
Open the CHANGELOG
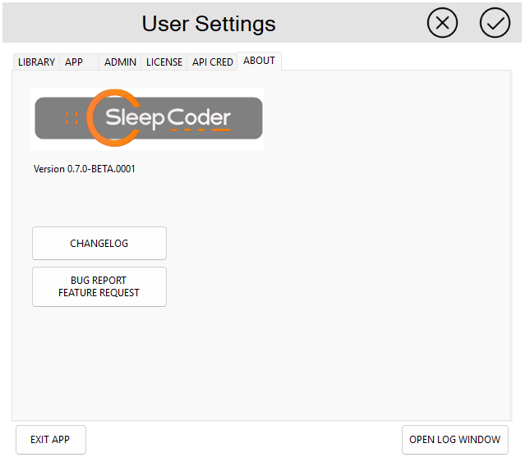[x=99, y=243]
